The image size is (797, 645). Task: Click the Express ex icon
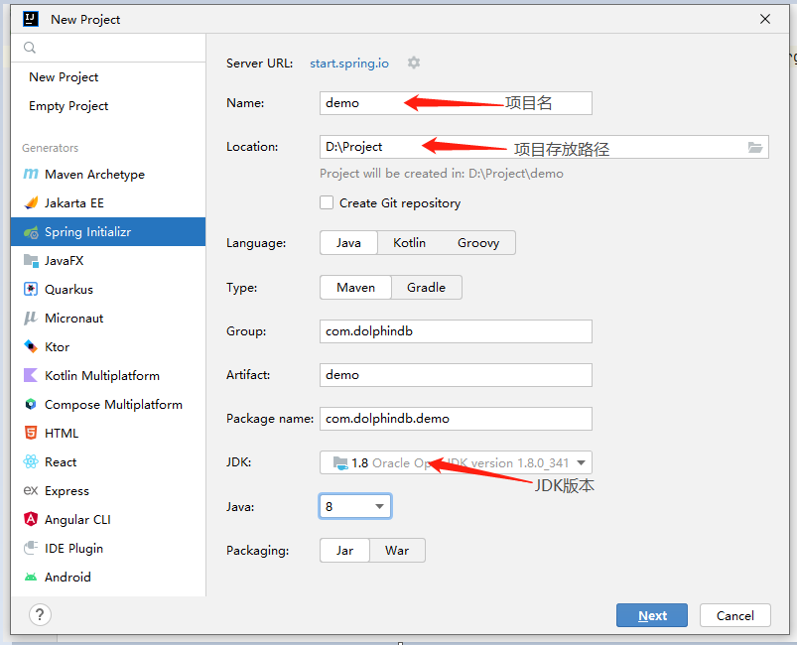(31, 490)
